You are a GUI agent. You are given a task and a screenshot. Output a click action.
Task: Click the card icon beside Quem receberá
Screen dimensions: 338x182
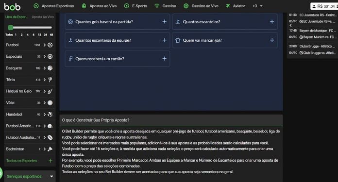click(70, 59)
